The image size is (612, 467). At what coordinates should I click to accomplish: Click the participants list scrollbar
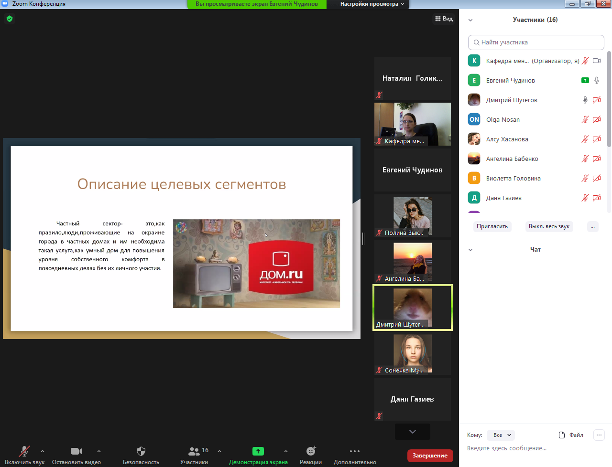tap(609, 100)
